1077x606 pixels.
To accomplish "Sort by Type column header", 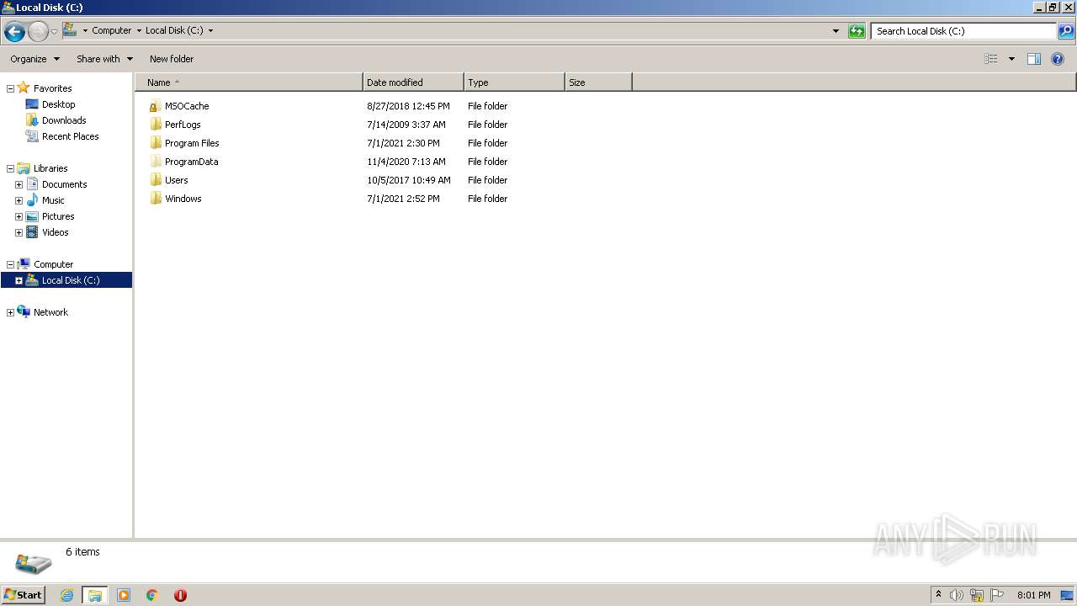I will 514,82.
